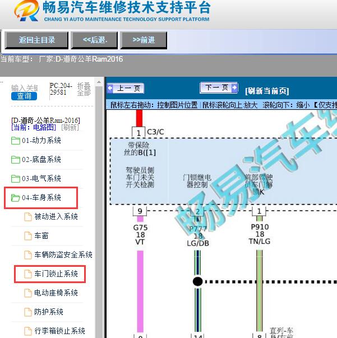Click the sidebar scrollbar up arrow
This screenshot has height=338, width=337.
tap(99, 82)
